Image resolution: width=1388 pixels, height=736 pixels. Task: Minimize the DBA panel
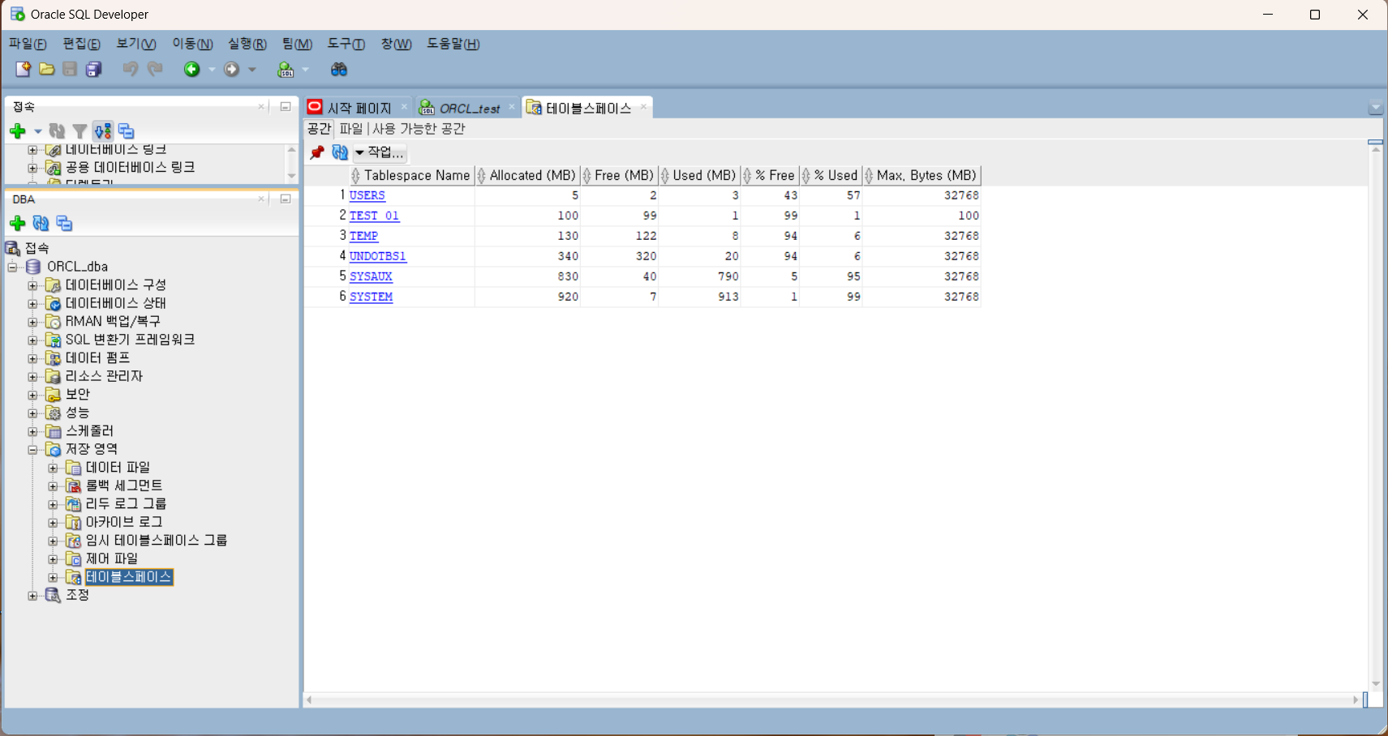click(286, 199)
